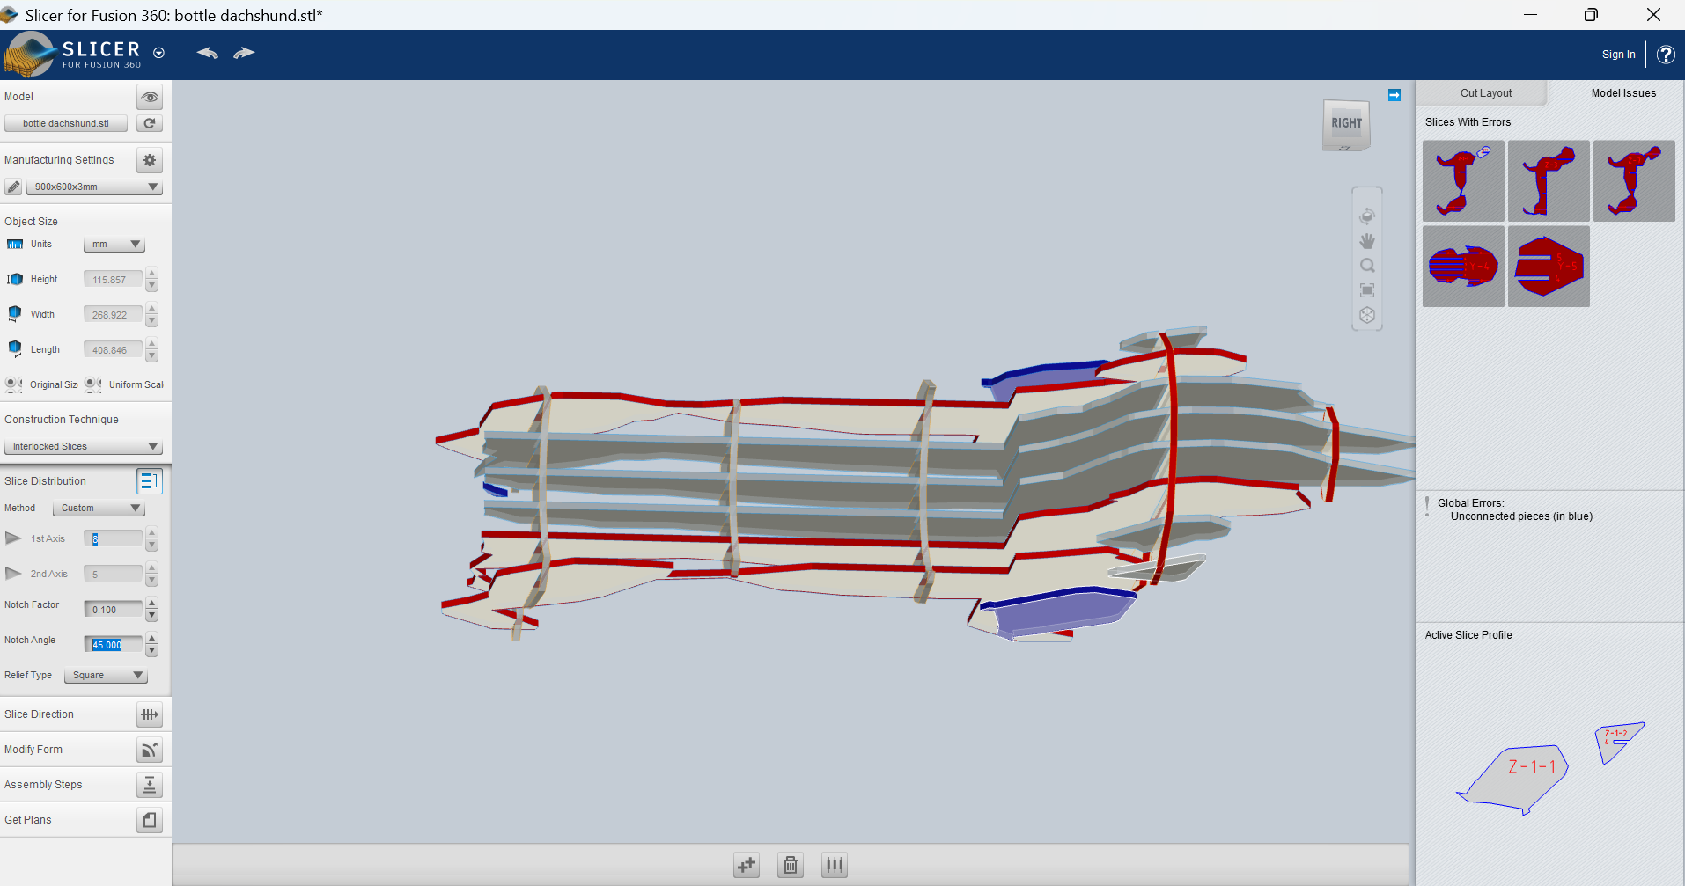Open the Interlocked Slices technique dropdown
Image resolution: width=1685 pixels, height=886 pixels.
pos(84,446)
